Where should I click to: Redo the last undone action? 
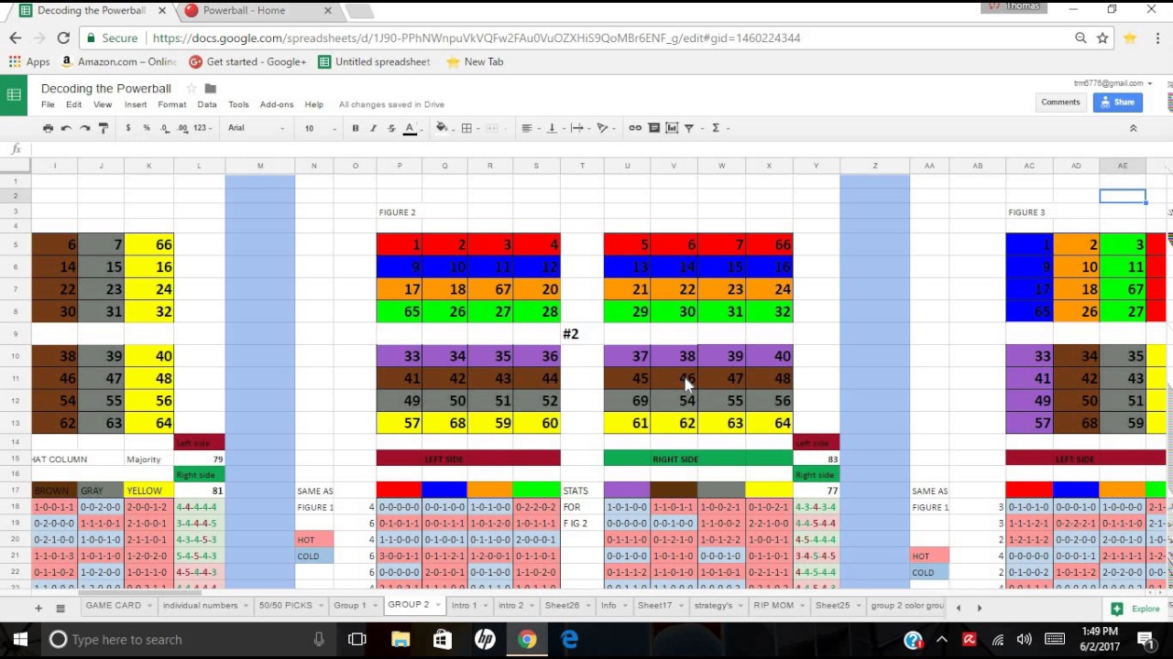pyautogui.click(x=84, y=128)
